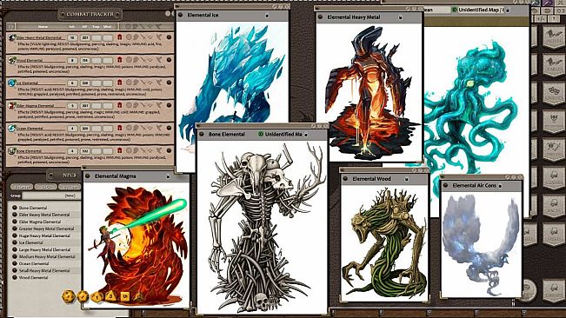The image size is (566, 318).
Task: Pick the d20 die at the bottom
Action: [68, 296]
